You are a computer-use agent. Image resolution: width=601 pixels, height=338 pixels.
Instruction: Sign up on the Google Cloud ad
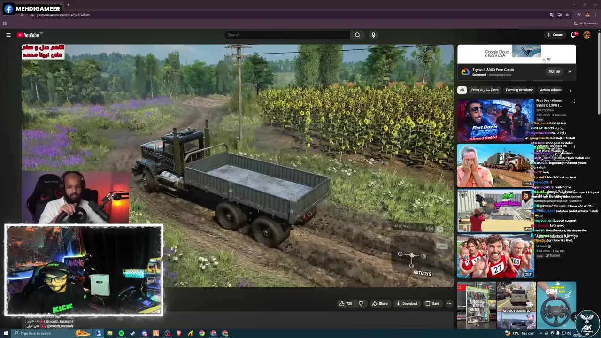[x=554, y=71]
